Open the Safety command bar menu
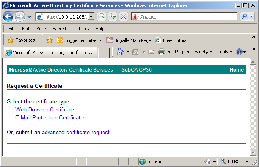Viewport: 259px width, 167px height. point(203,52)
